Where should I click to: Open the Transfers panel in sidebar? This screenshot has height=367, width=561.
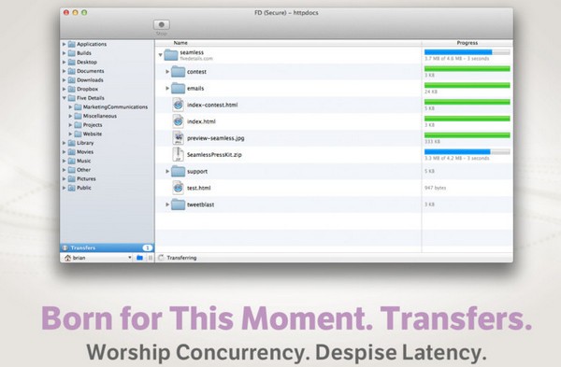108,247
